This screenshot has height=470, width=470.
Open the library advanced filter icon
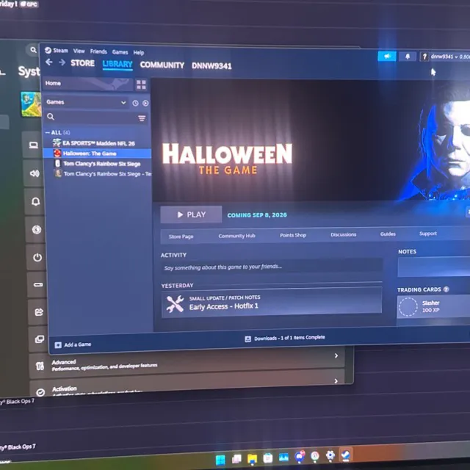pyautogui.click(x=142, y=118)
